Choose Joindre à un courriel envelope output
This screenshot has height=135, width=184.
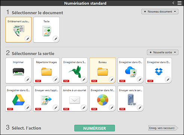pyautogui.click(x=74, y=98)
